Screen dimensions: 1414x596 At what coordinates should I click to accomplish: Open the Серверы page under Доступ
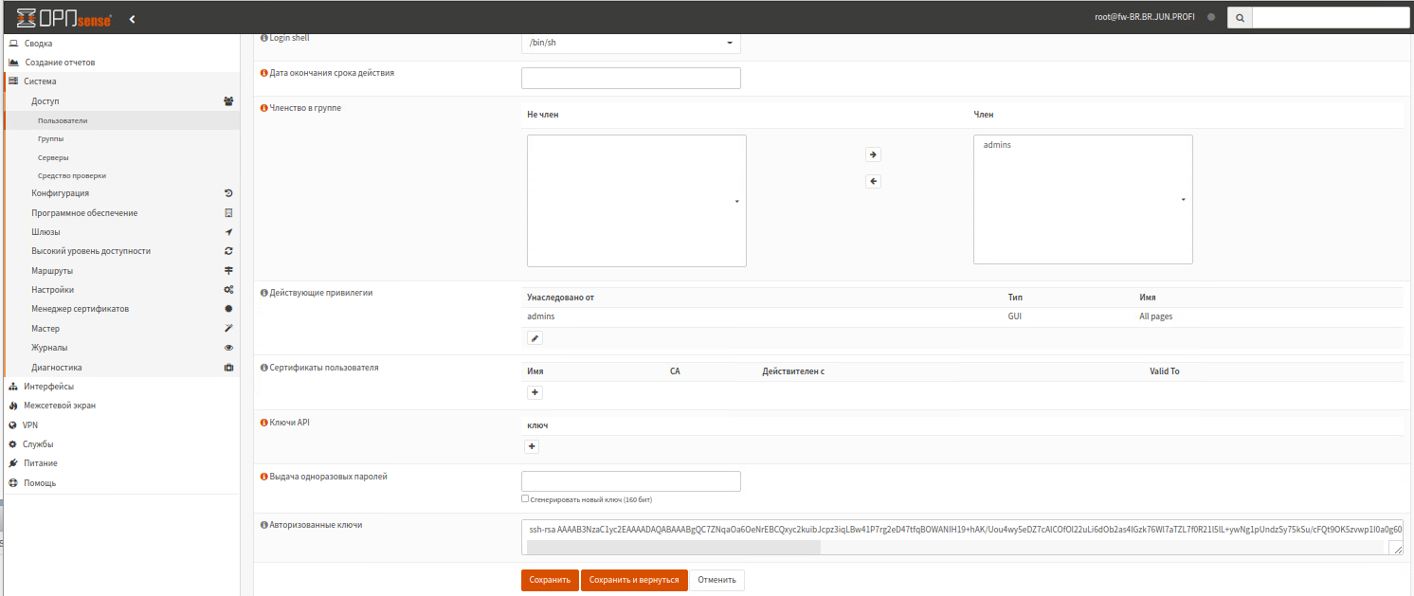click(x=53, y=157)
